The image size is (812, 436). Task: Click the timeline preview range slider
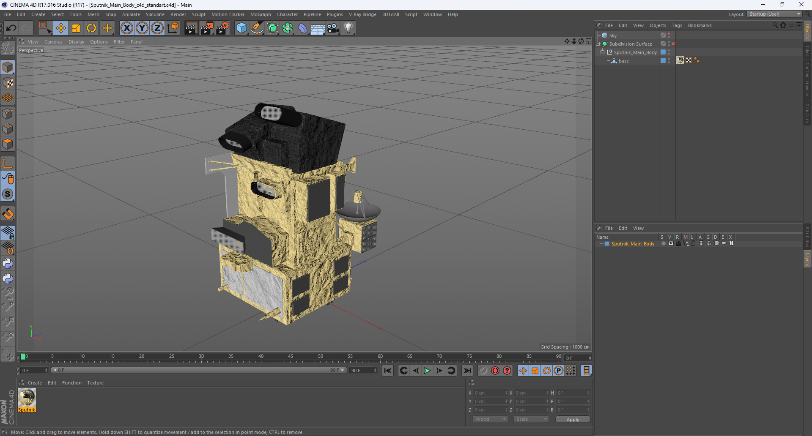[x=199, y=370]
